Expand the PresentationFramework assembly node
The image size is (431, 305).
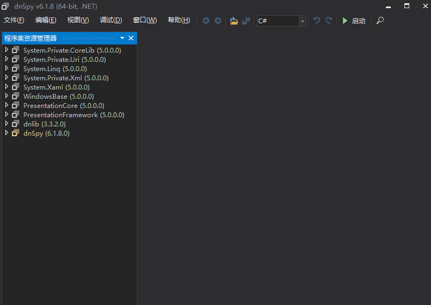point(6,114)
